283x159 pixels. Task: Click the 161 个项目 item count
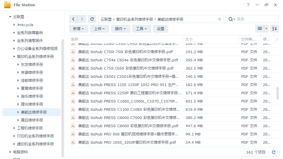pyautogui.click(x=256, y=152)
